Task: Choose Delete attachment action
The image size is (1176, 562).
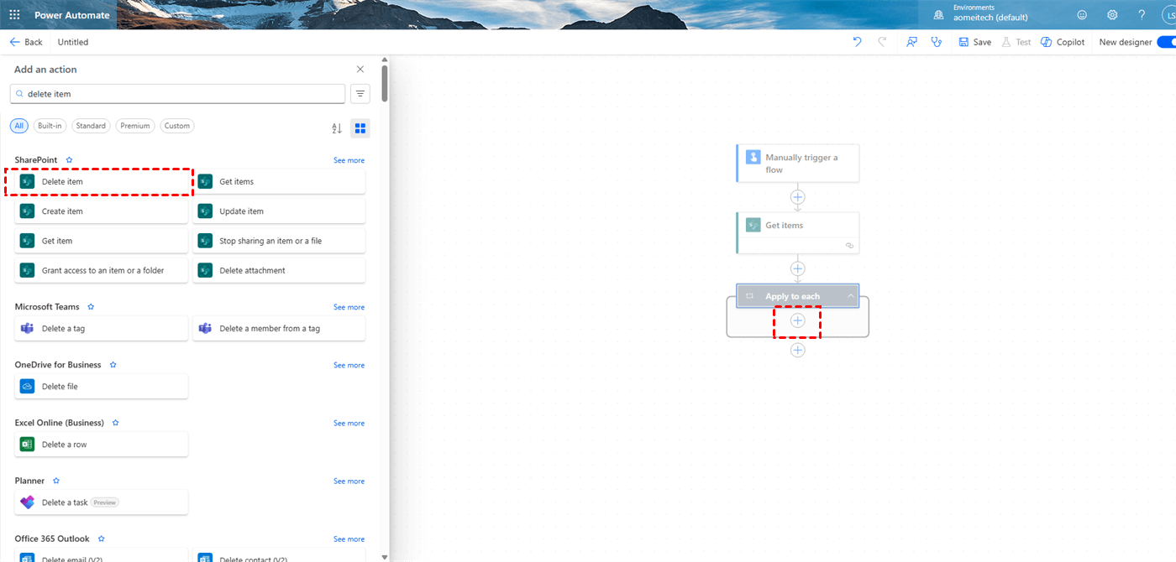Action: click(279, 270)
